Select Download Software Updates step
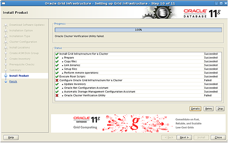This screenshot has height=143, width=228. [27, 25]
